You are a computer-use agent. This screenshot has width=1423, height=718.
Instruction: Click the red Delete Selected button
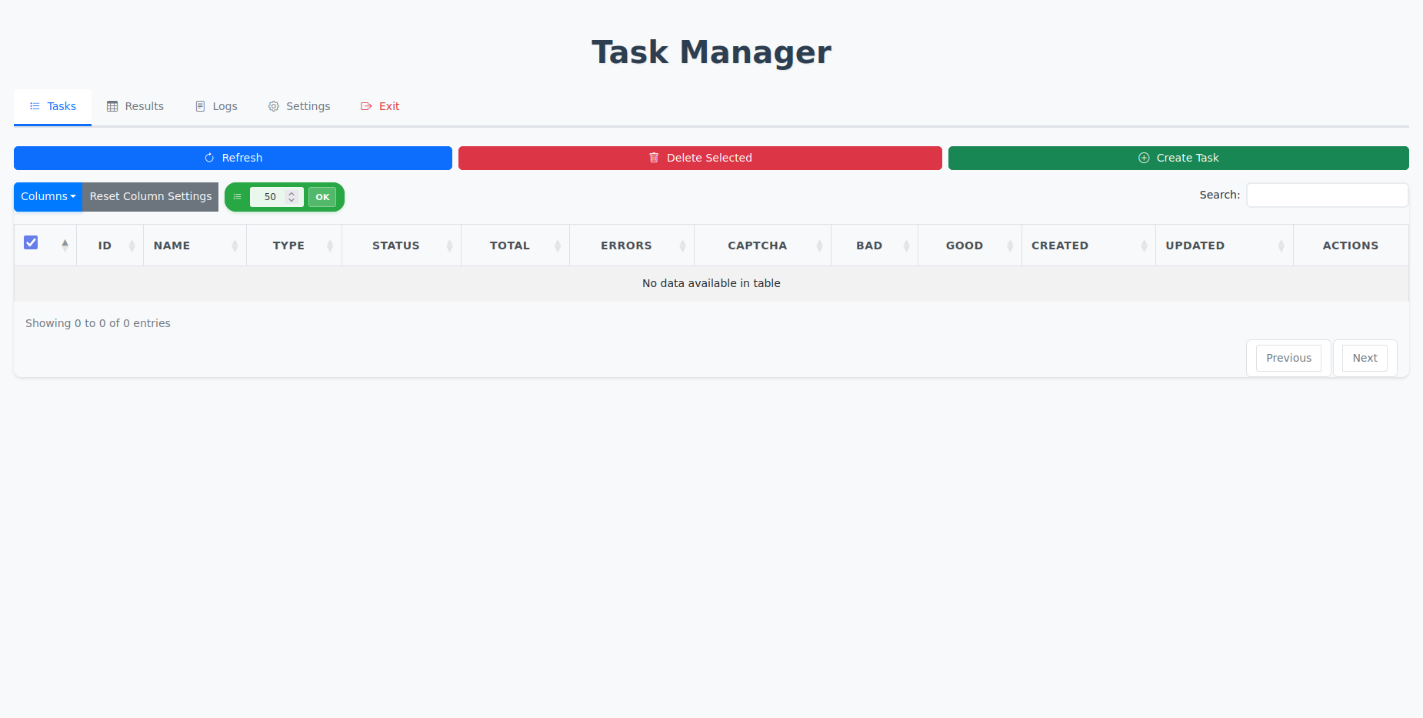(700, 158)
